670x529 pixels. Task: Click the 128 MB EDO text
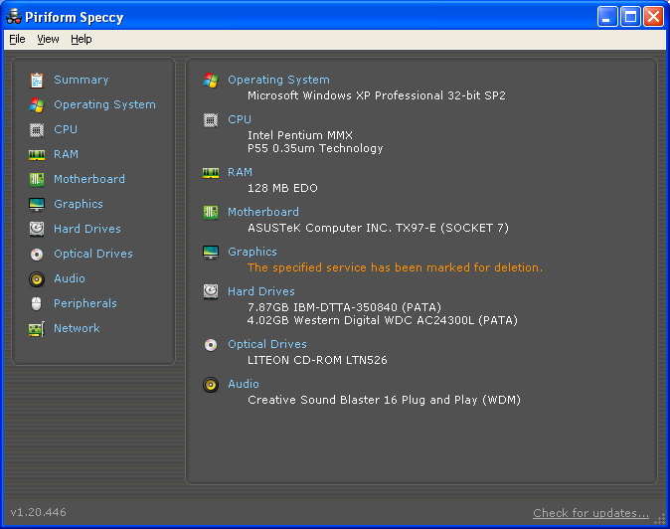(282, 189)
